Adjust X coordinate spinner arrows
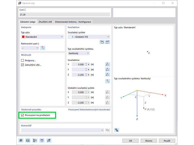This screenshot has height=145, width=194. [x=86, y=64]
